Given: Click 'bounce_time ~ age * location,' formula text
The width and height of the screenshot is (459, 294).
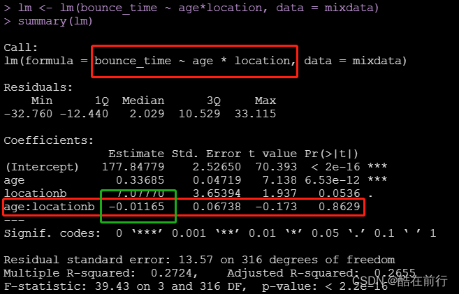Looking at the screenshot, I should (x=195, y=61).
